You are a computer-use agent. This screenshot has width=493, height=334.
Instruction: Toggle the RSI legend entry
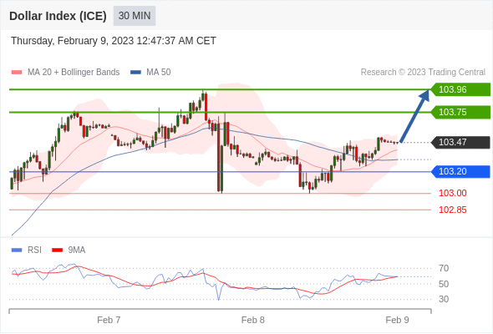(27, 250)
